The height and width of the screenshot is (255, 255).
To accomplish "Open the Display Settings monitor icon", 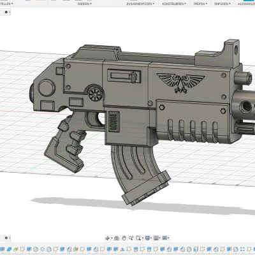I will click(x=147, y=238).
